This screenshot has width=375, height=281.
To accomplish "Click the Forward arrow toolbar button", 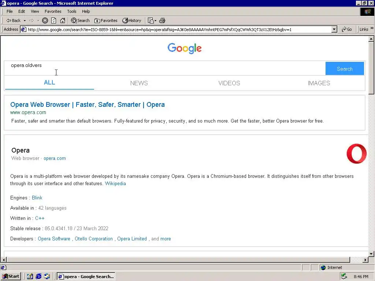I will coord(31,20).
